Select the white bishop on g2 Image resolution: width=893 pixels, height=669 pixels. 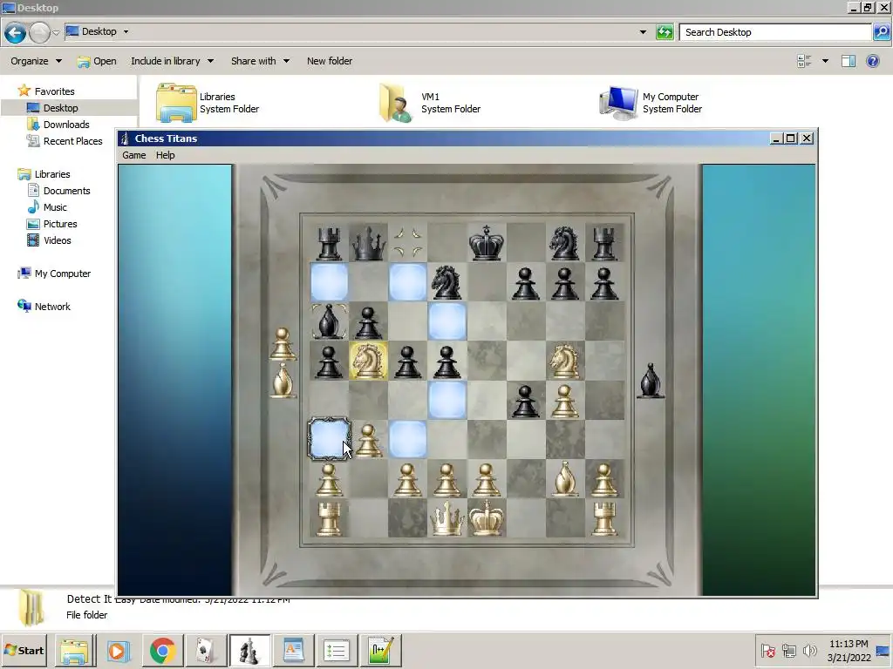(x=564, y=479)
